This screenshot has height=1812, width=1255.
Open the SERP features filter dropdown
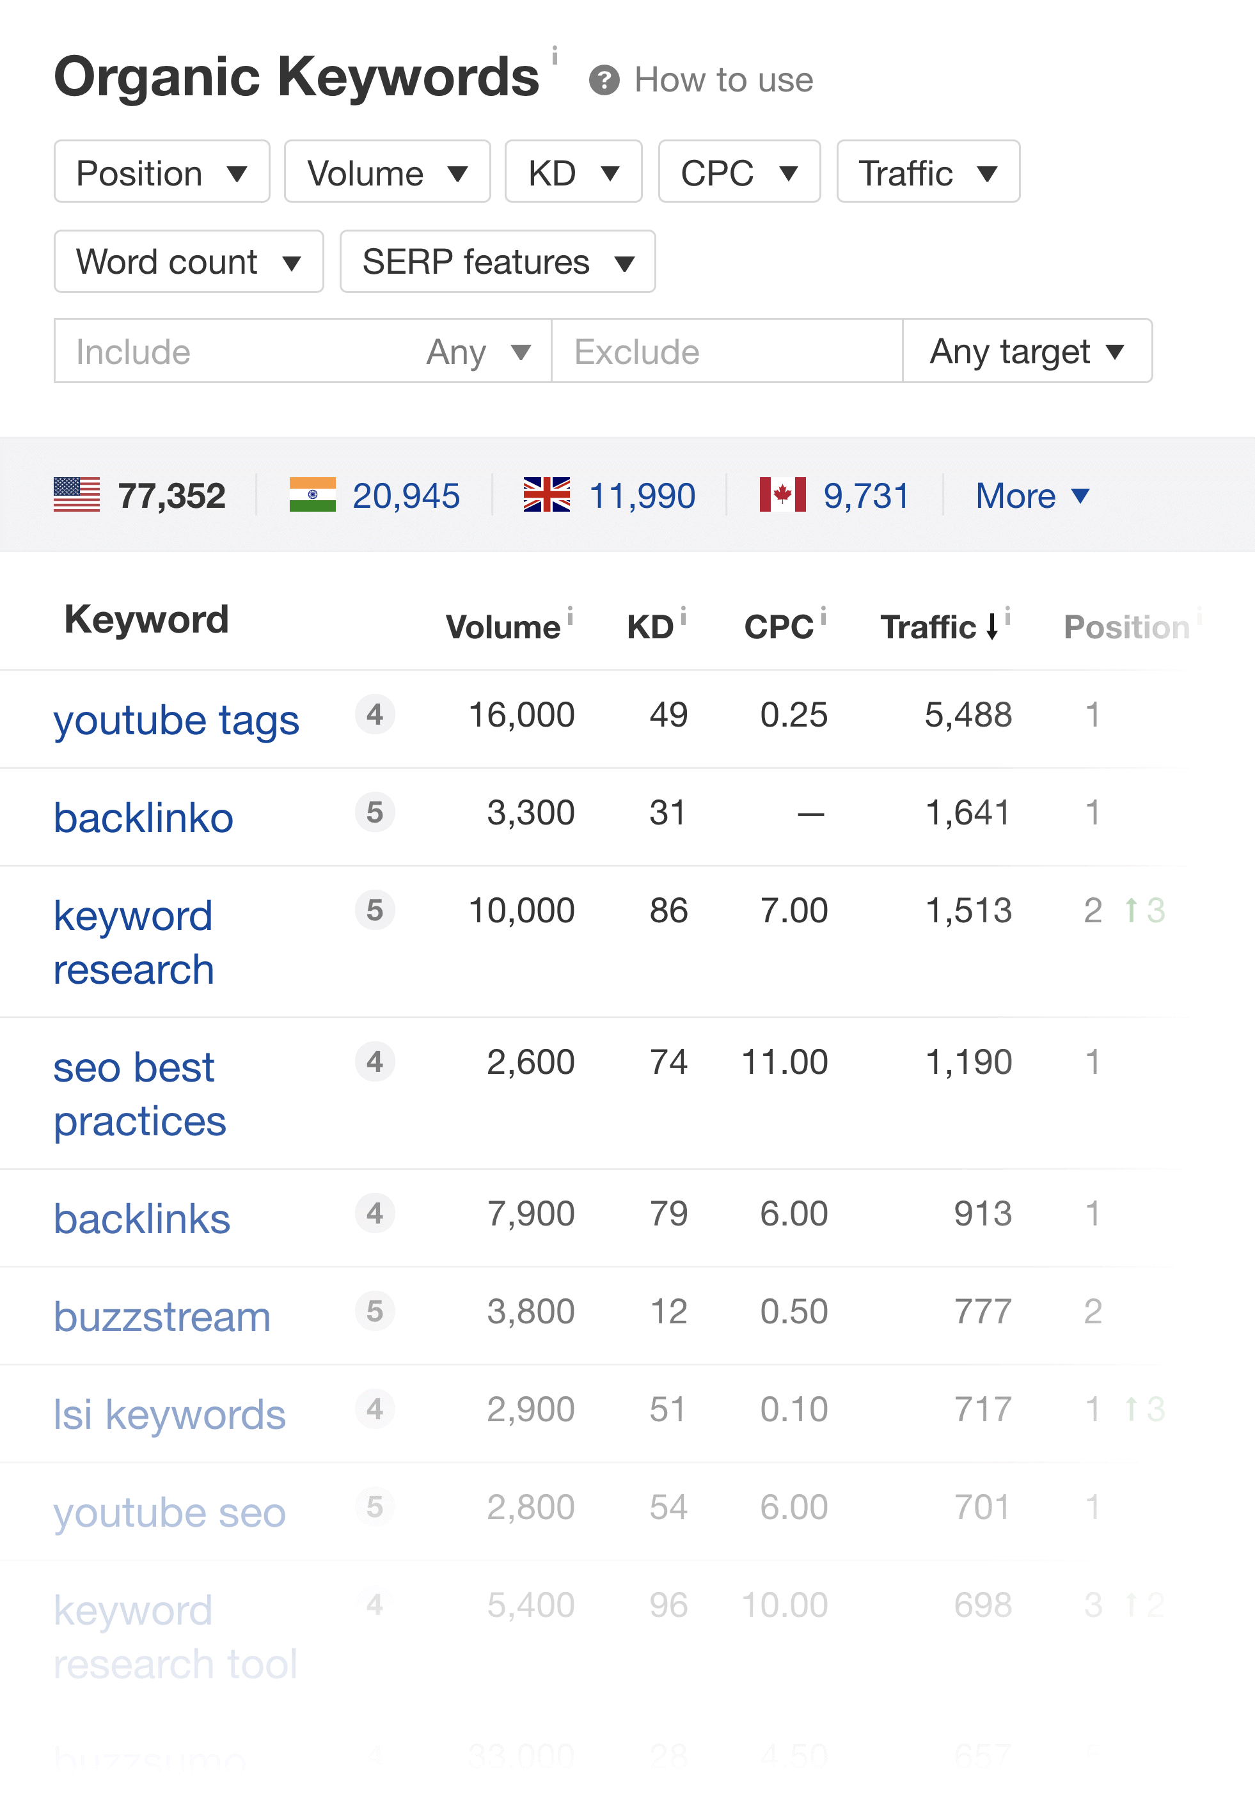pos(498,262)
